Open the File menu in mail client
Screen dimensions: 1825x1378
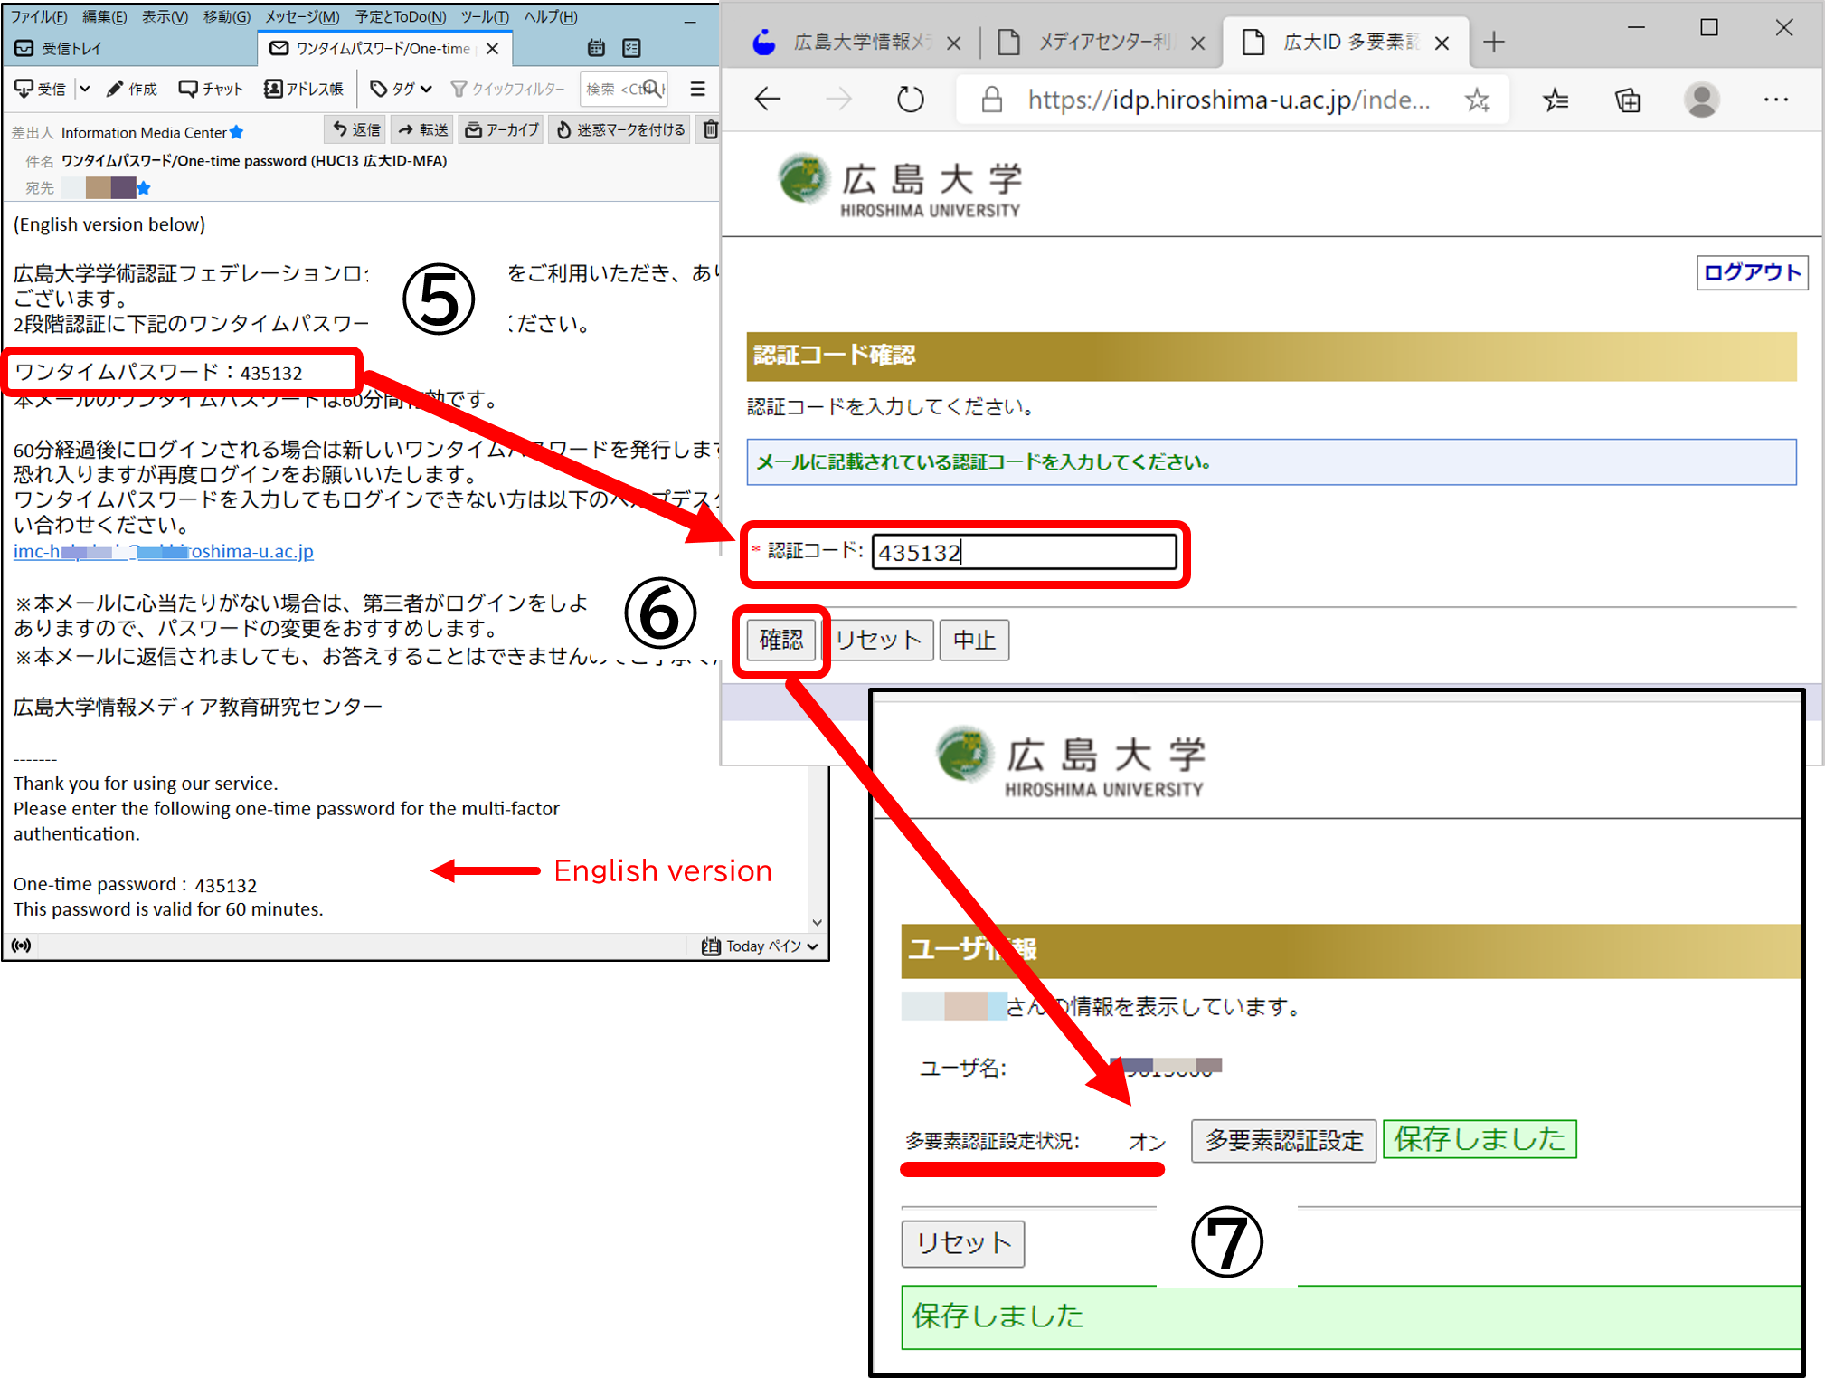click(x=39, y=17)
